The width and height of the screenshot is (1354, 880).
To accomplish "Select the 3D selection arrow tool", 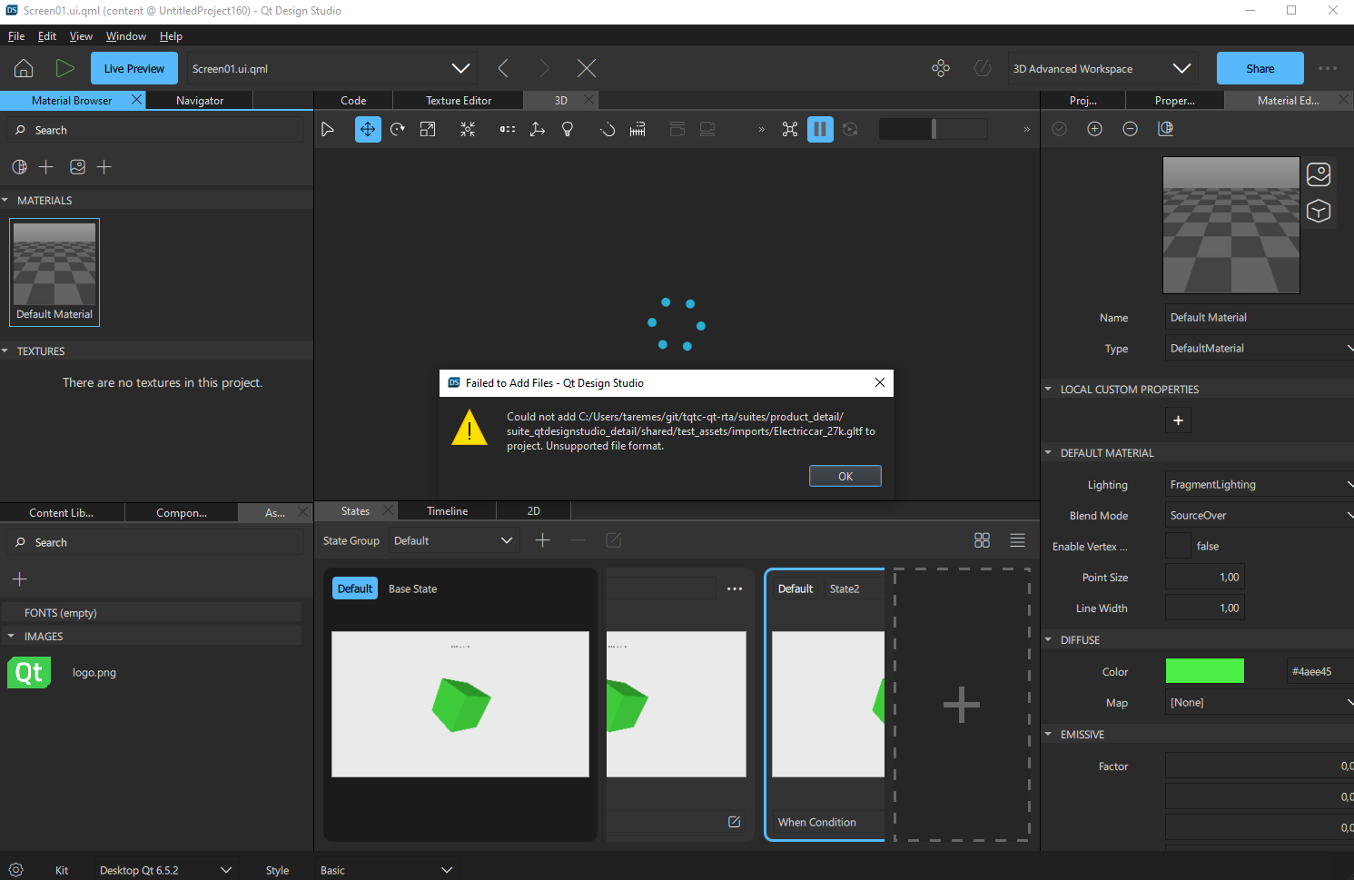I will point(328,130).
